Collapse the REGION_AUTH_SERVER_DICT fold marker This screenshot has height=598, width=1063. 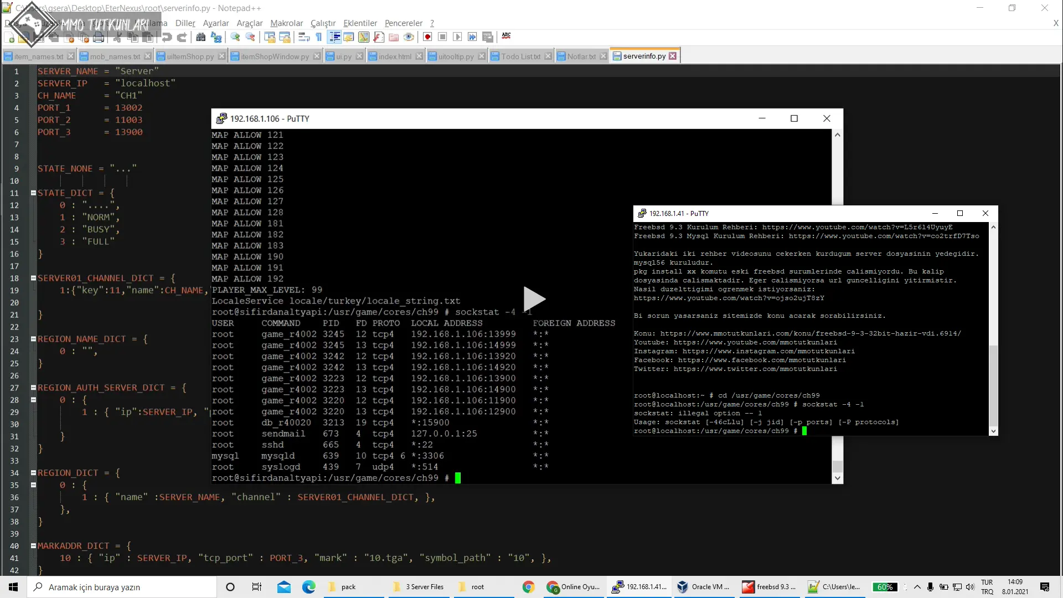click(x=33, y=388)
